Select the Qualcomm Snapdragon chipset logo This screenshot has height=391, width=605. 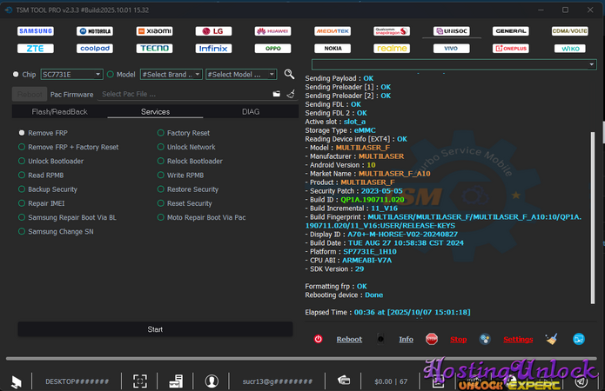[x=391, y=31]
